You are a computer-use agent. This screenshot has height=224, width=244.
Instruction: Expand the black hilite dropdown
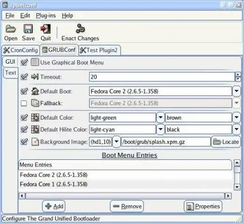click(x=237, y=130)
